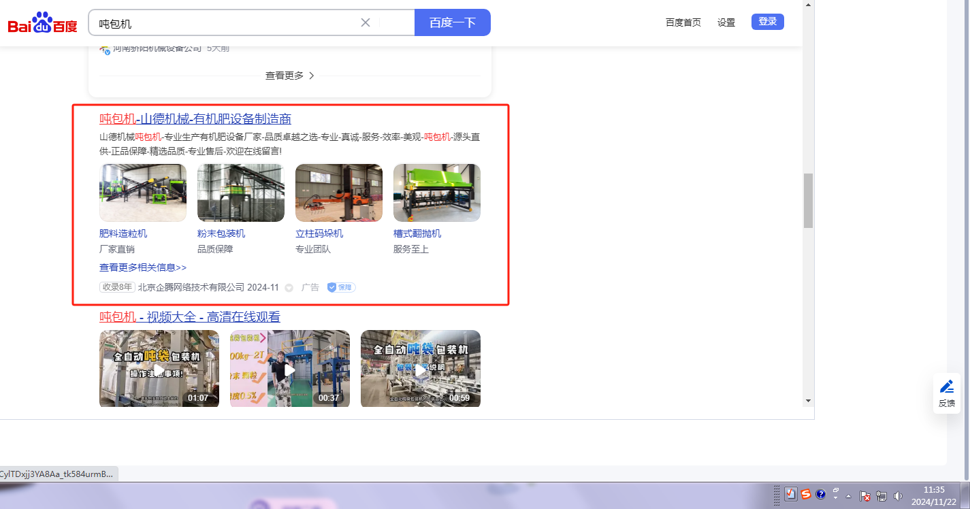Expand 查看更多 chevron
970x509 pixels.
(x=312, y=76)
